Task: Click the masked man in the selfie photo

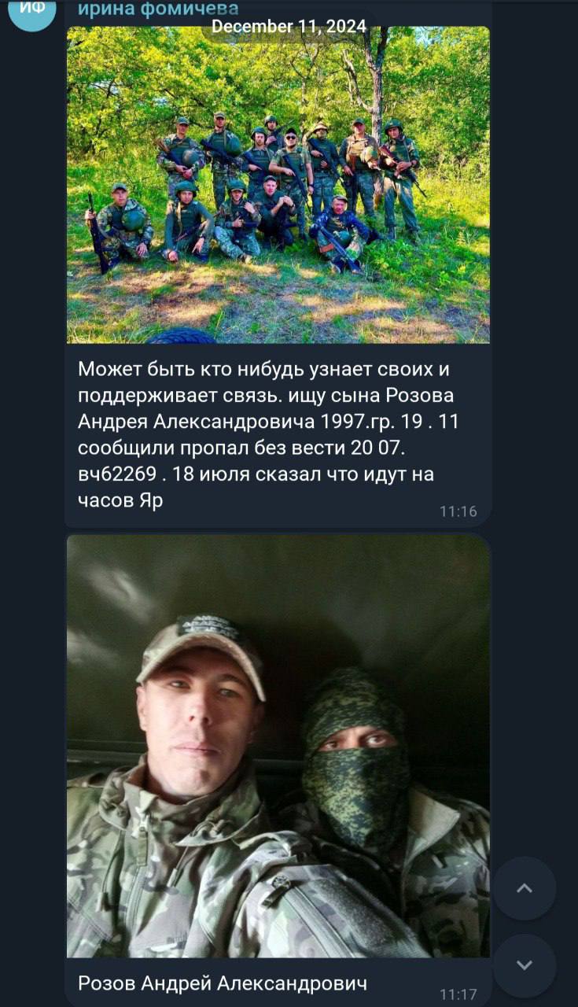Action: coord(370,795)
